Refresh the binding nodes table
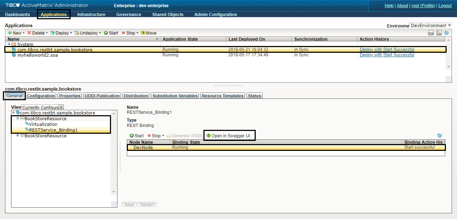 pyautogui.click(x=439, y=136)
